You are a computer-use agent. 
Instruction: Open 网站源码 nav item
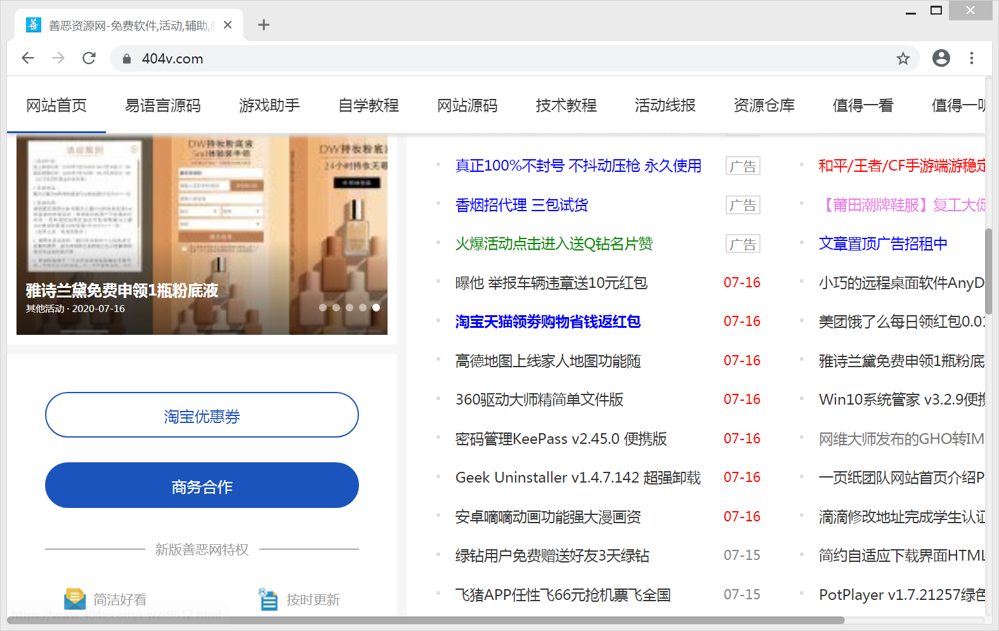pyautogui.click(x=467, y=105)
